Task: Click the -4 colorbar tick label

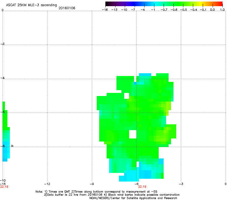Action: pyautogui.click(x=143, y=10)
